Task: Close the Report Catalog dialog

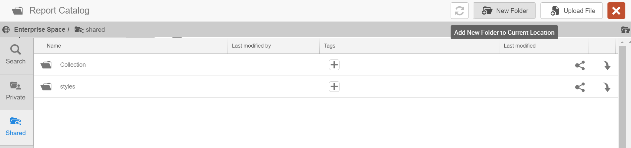Action: click(x=616, y=11)
